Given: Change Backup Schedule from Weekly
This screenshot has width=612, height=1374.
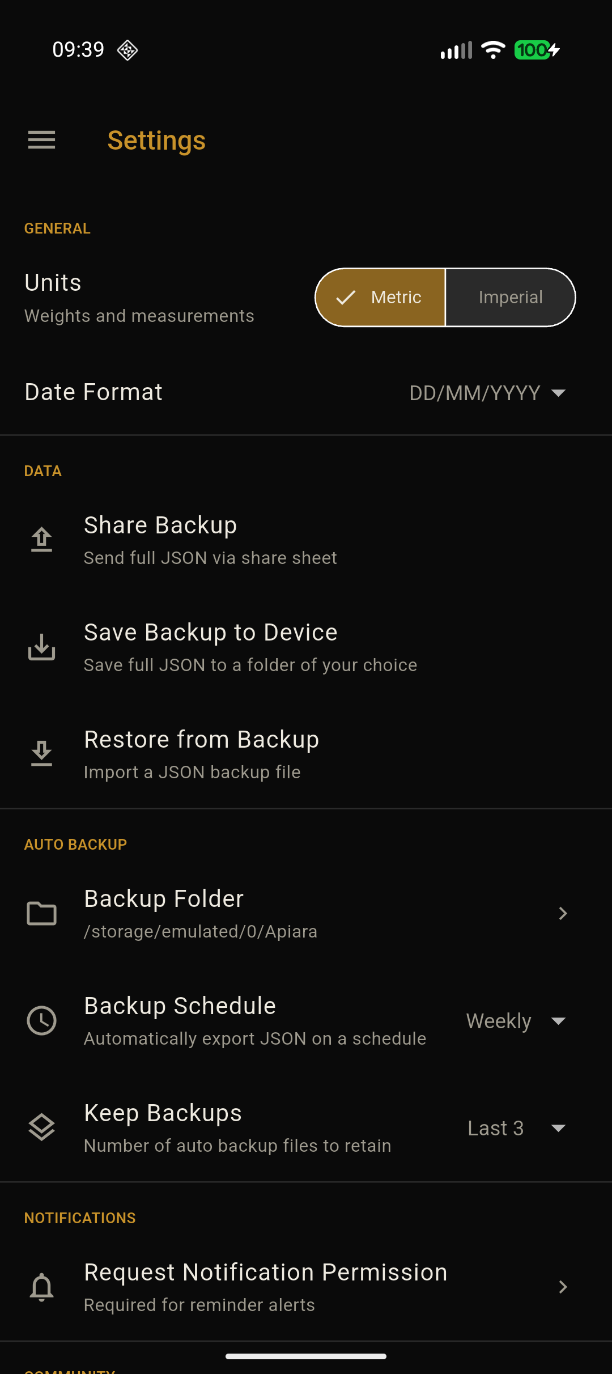Looking at the screenshot, I should 516,1021.
